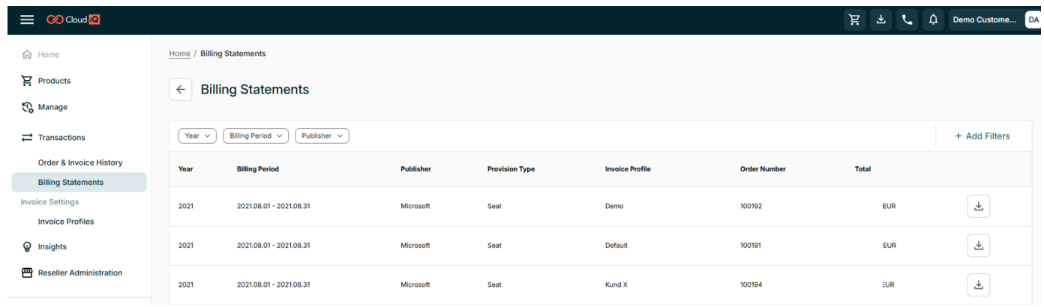Click the Manage icon in sidebar

[26, 107]
